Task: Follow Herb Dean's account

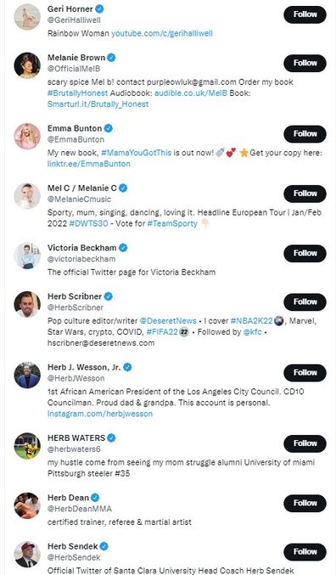Action: 305,503
